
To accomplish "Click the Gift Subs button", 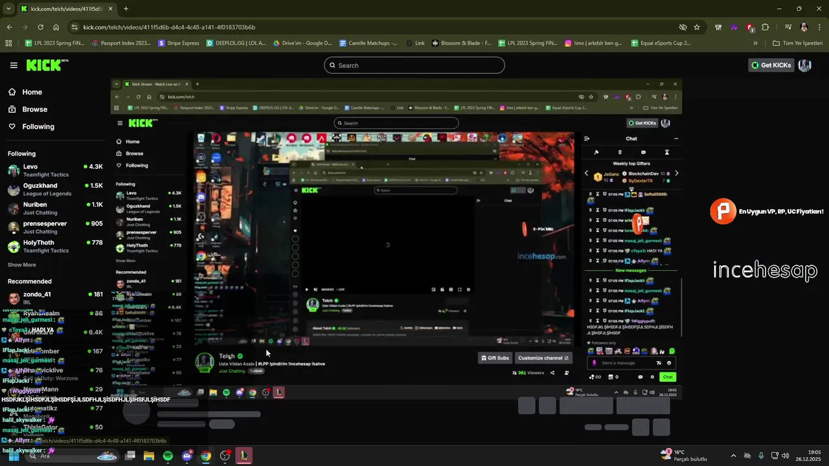I will [x=494, y=358].
